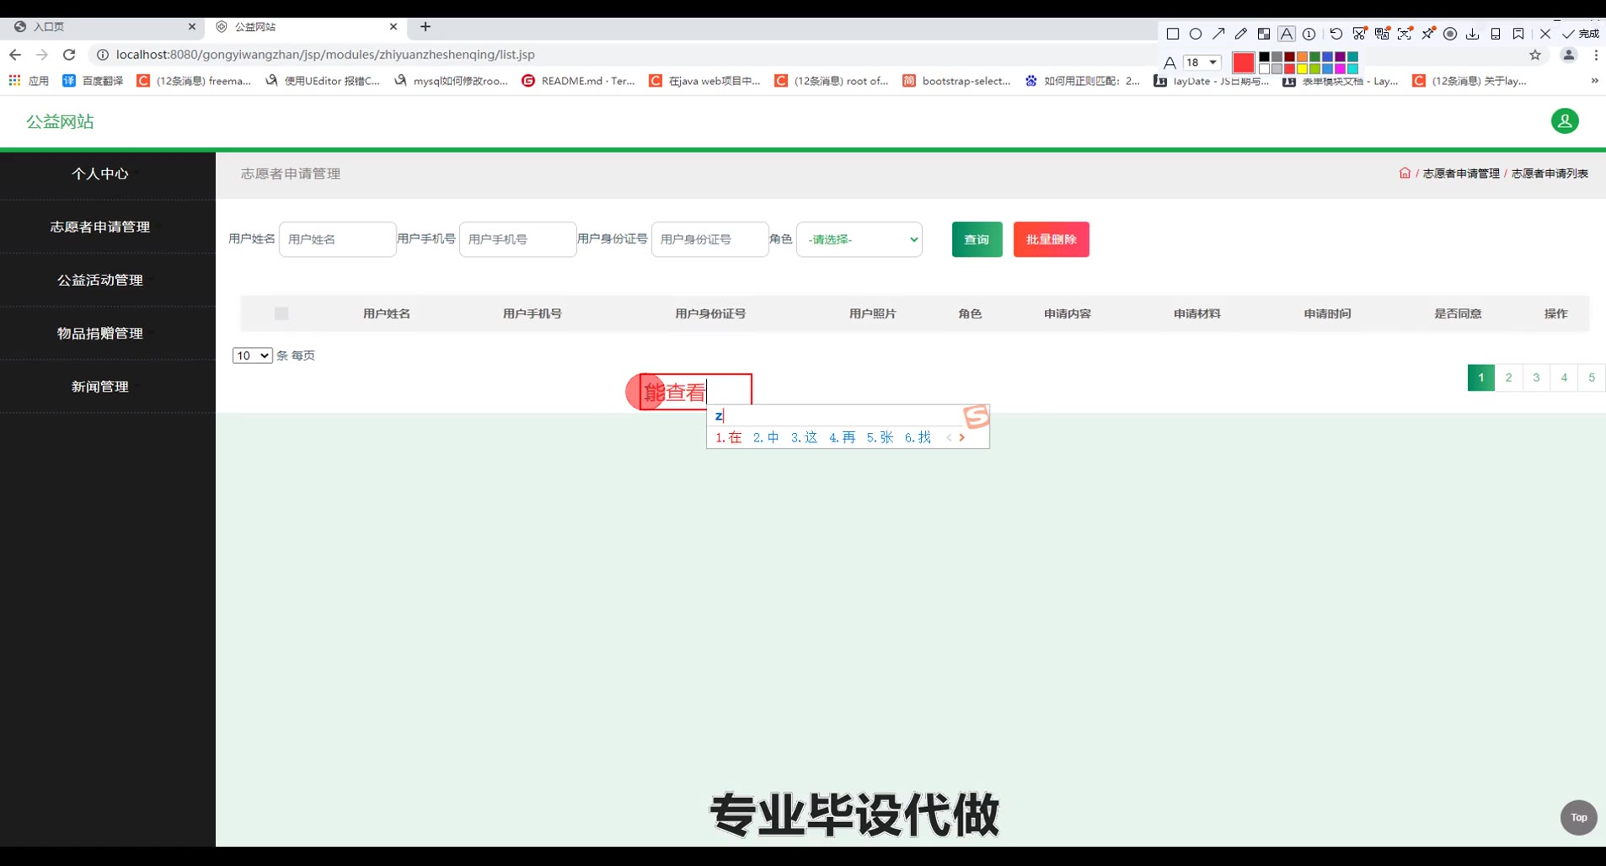Open the 10 rows per page dropdown
The image size is (1606, 866).
(252, 355)
